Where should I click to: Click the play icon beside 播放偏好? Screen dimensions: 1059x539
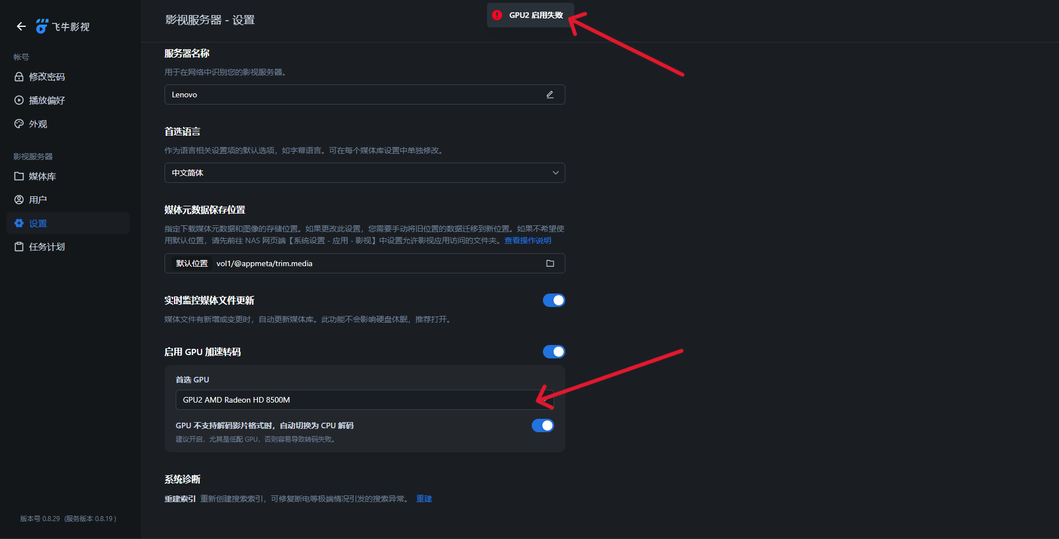click(19, 100)
